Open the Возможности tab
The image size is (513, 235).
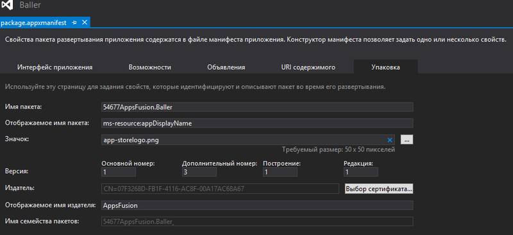click(150, 67)
